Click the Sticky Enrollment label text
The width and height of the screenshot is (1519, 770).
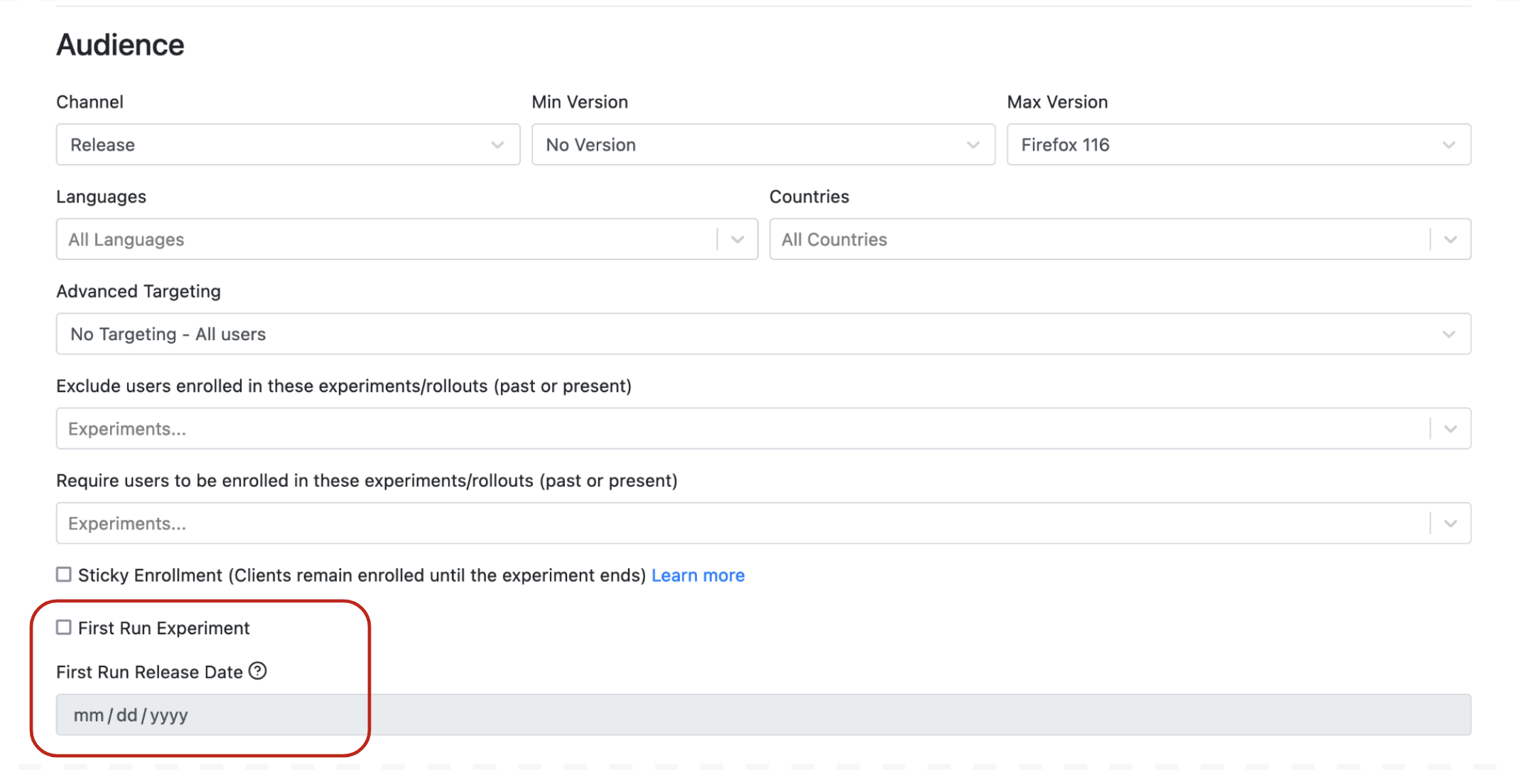tap(362, 575)
